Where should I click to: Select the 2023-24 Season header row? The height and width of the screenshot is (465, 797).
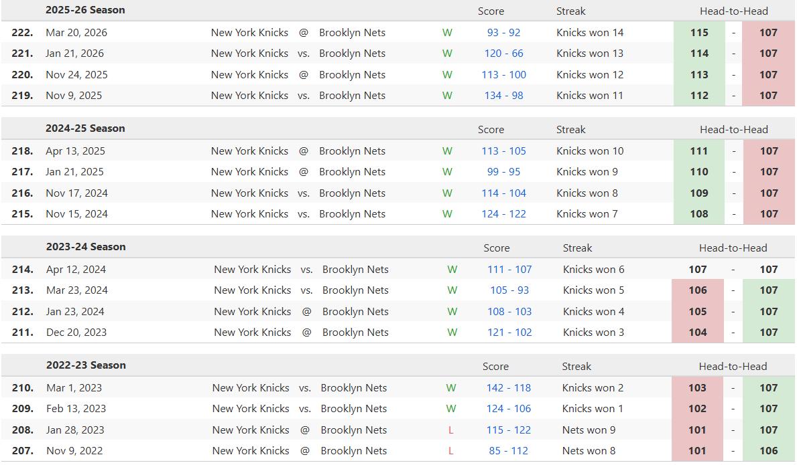coord(86,247)
